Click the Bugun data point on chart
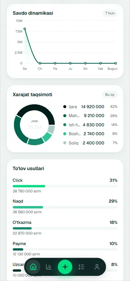The image size is (130, 281). [x=116, y=63]
